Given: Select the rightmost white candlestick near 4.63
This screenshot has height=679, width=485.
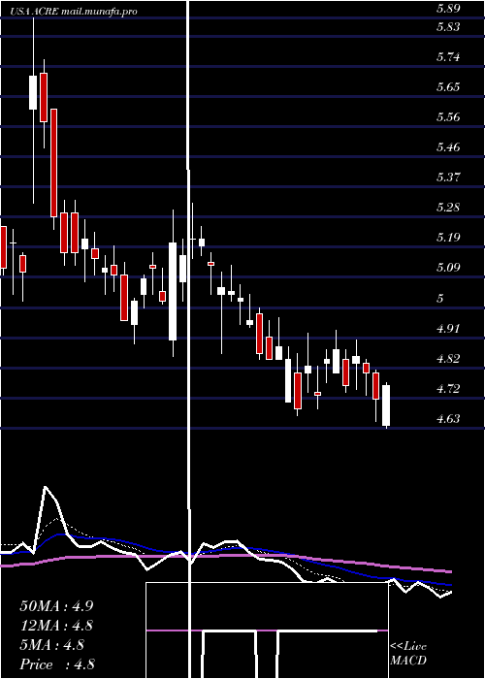Looking at the screenshot, I should click(x=386, y=405).
